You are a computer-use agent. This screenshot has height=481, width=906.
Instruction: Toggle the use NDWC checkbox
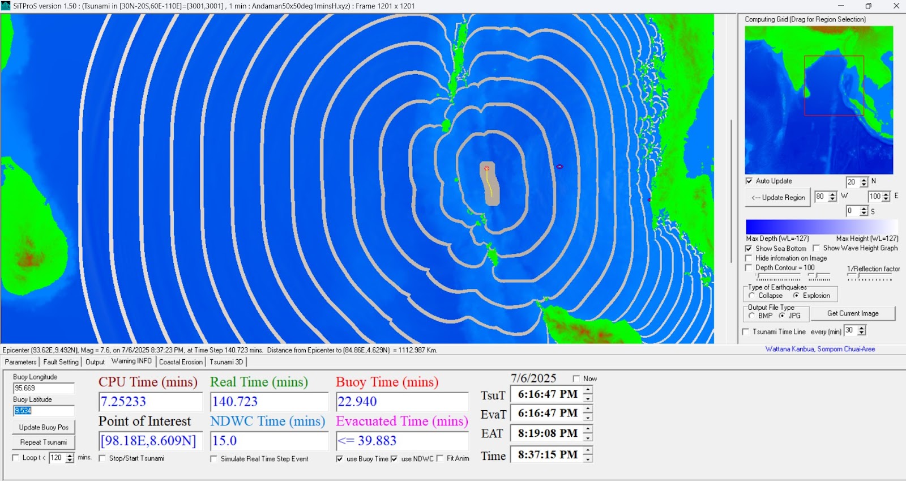tap(394, 459)
